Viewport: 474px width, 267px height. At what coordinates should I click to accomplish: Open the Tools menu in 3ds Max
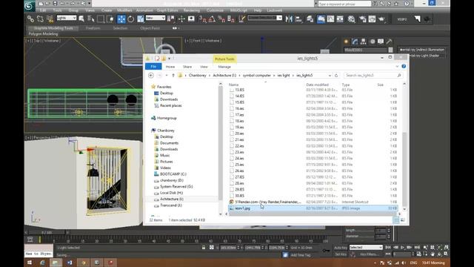[x=58, y=10]
